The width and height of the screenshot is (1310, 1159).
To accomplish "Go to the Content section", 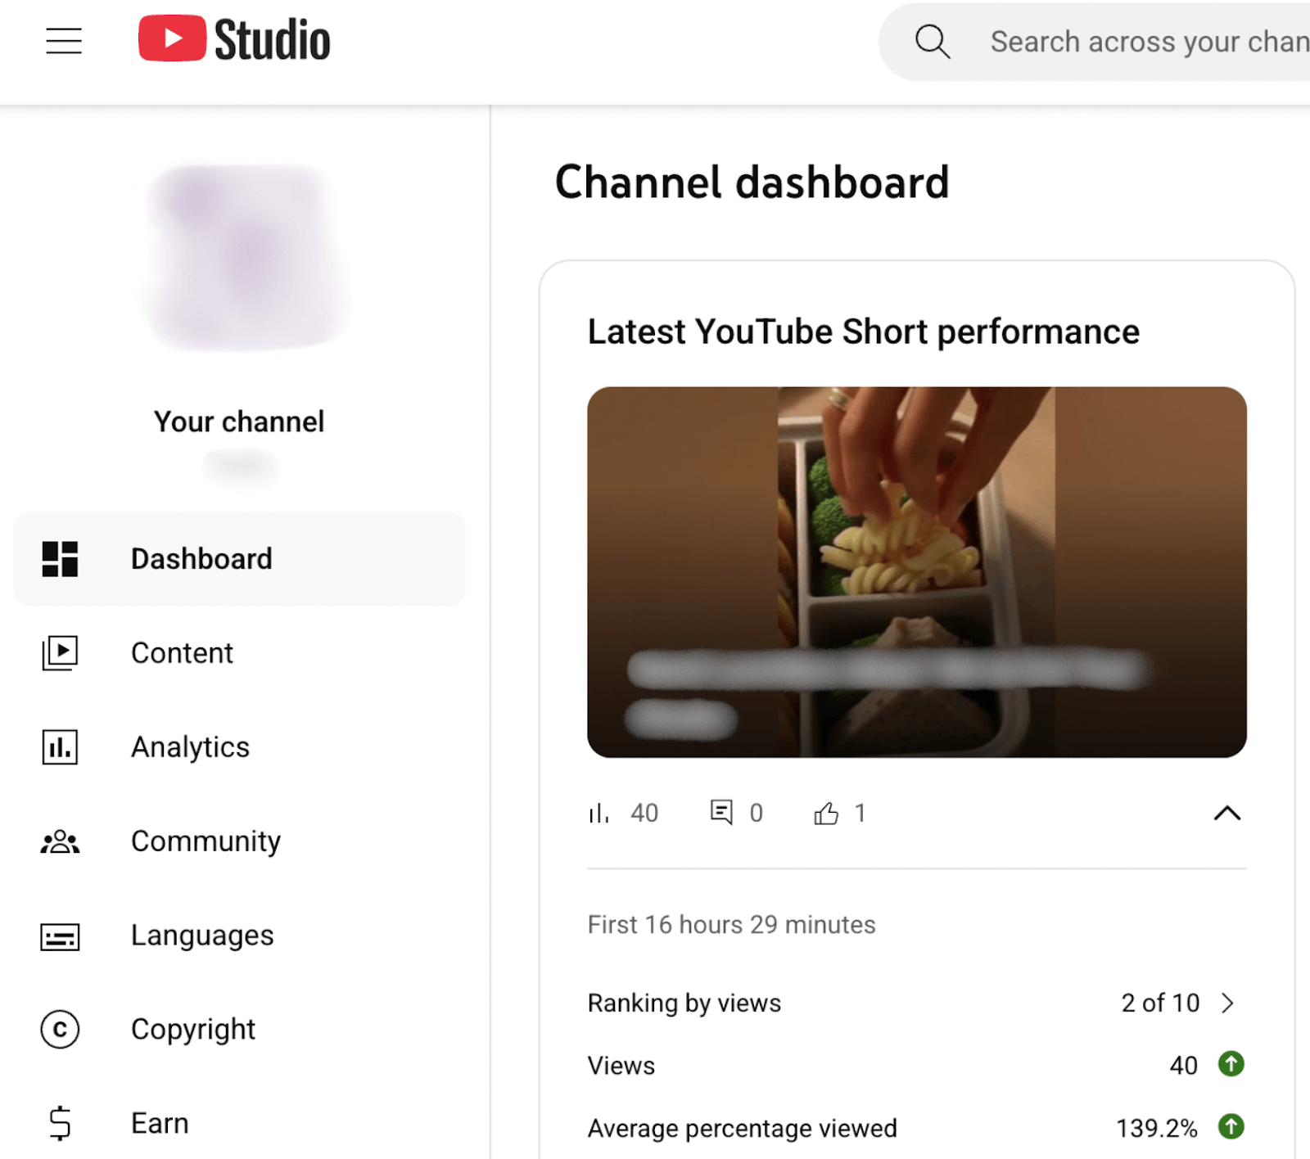I will 182,653.
